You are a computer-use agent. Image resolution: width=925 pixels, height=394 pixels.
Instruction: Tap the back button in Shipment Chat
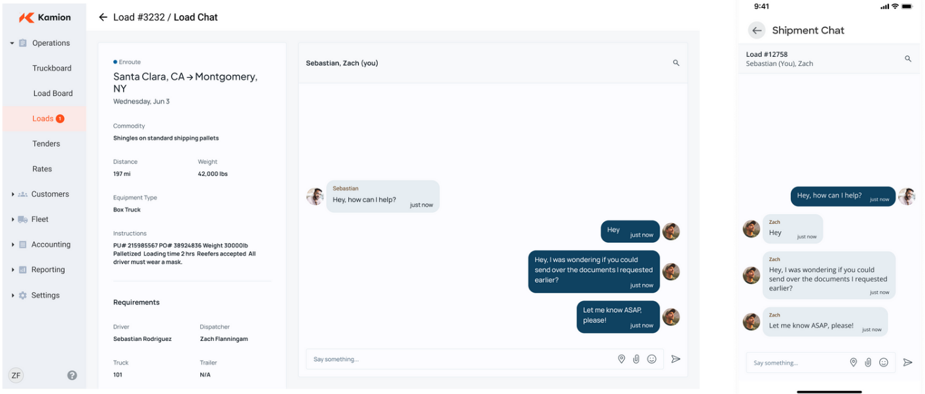coord(757,30)
